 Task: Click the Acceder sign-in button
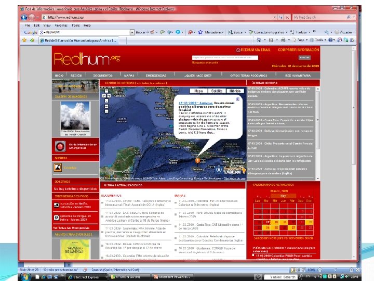[343, 32]
